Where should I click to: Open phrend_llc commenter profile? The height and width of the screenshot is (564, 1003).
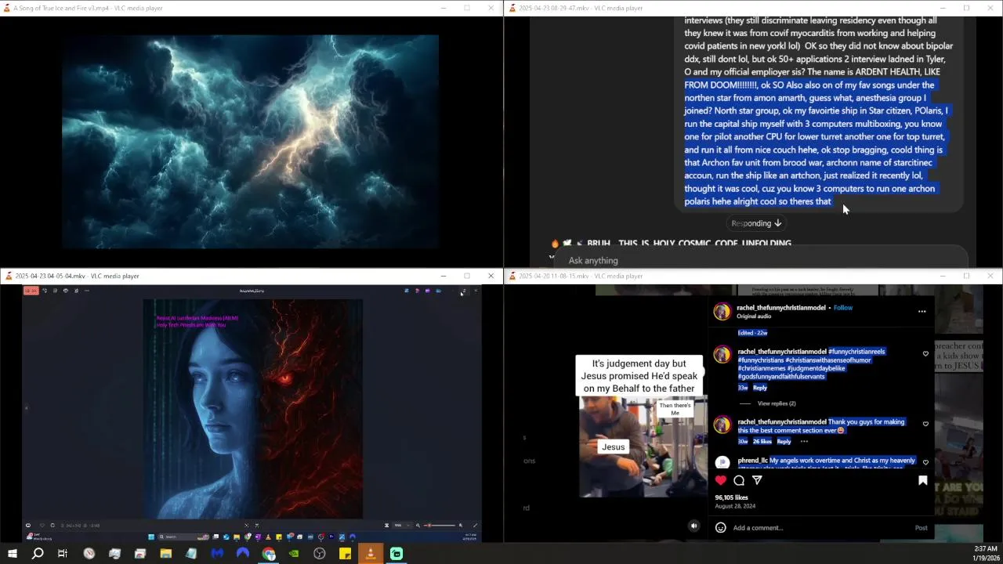(752, 461)
